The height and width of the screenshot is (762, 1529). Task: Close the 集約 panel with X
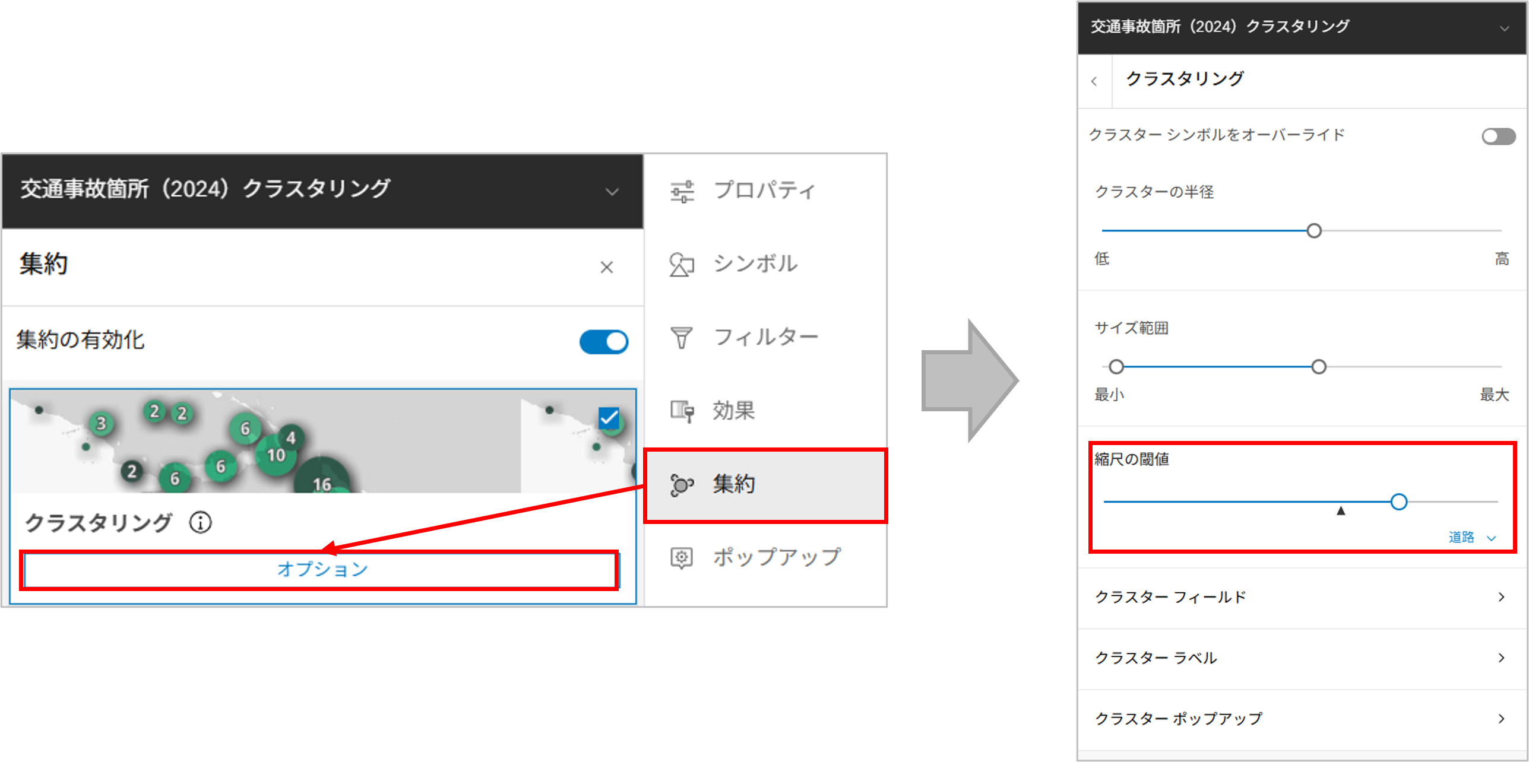(x=606, y=268)
